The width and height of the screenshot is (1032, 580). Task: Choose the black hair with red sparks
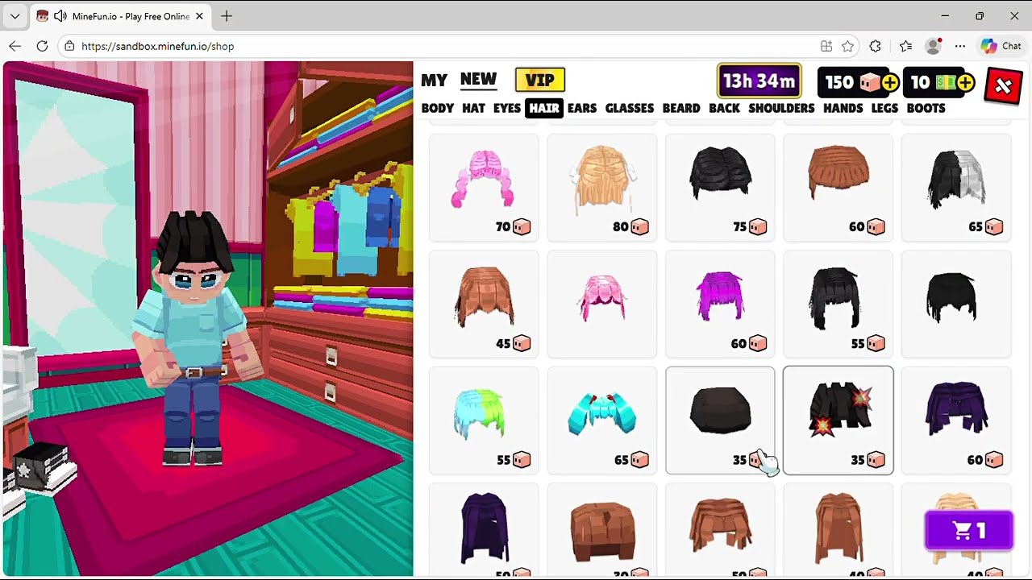[x=838, y=420]
